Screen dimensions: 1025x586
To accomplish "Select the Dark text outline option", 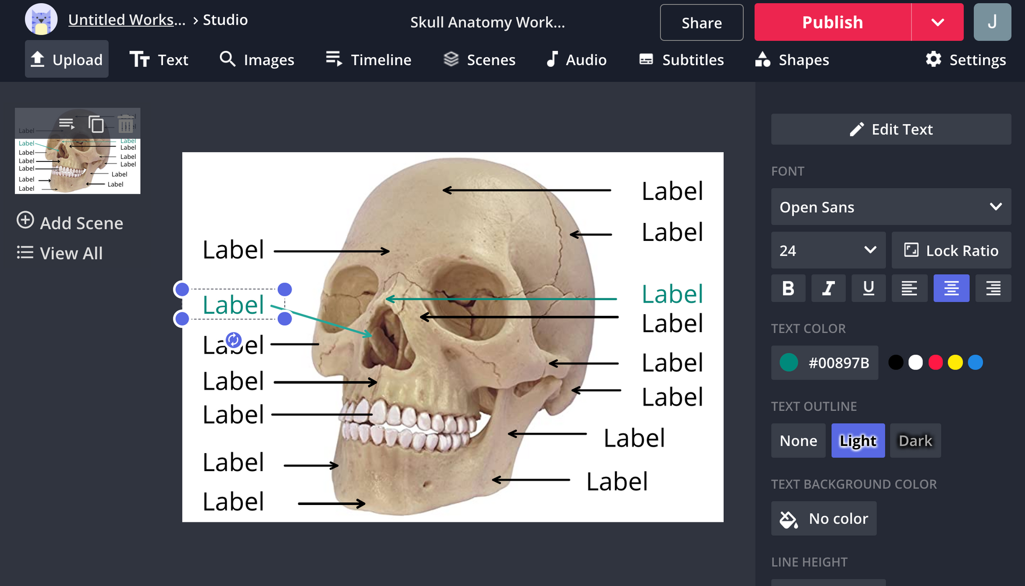I will pyautogui.click(x=915, y=440).
